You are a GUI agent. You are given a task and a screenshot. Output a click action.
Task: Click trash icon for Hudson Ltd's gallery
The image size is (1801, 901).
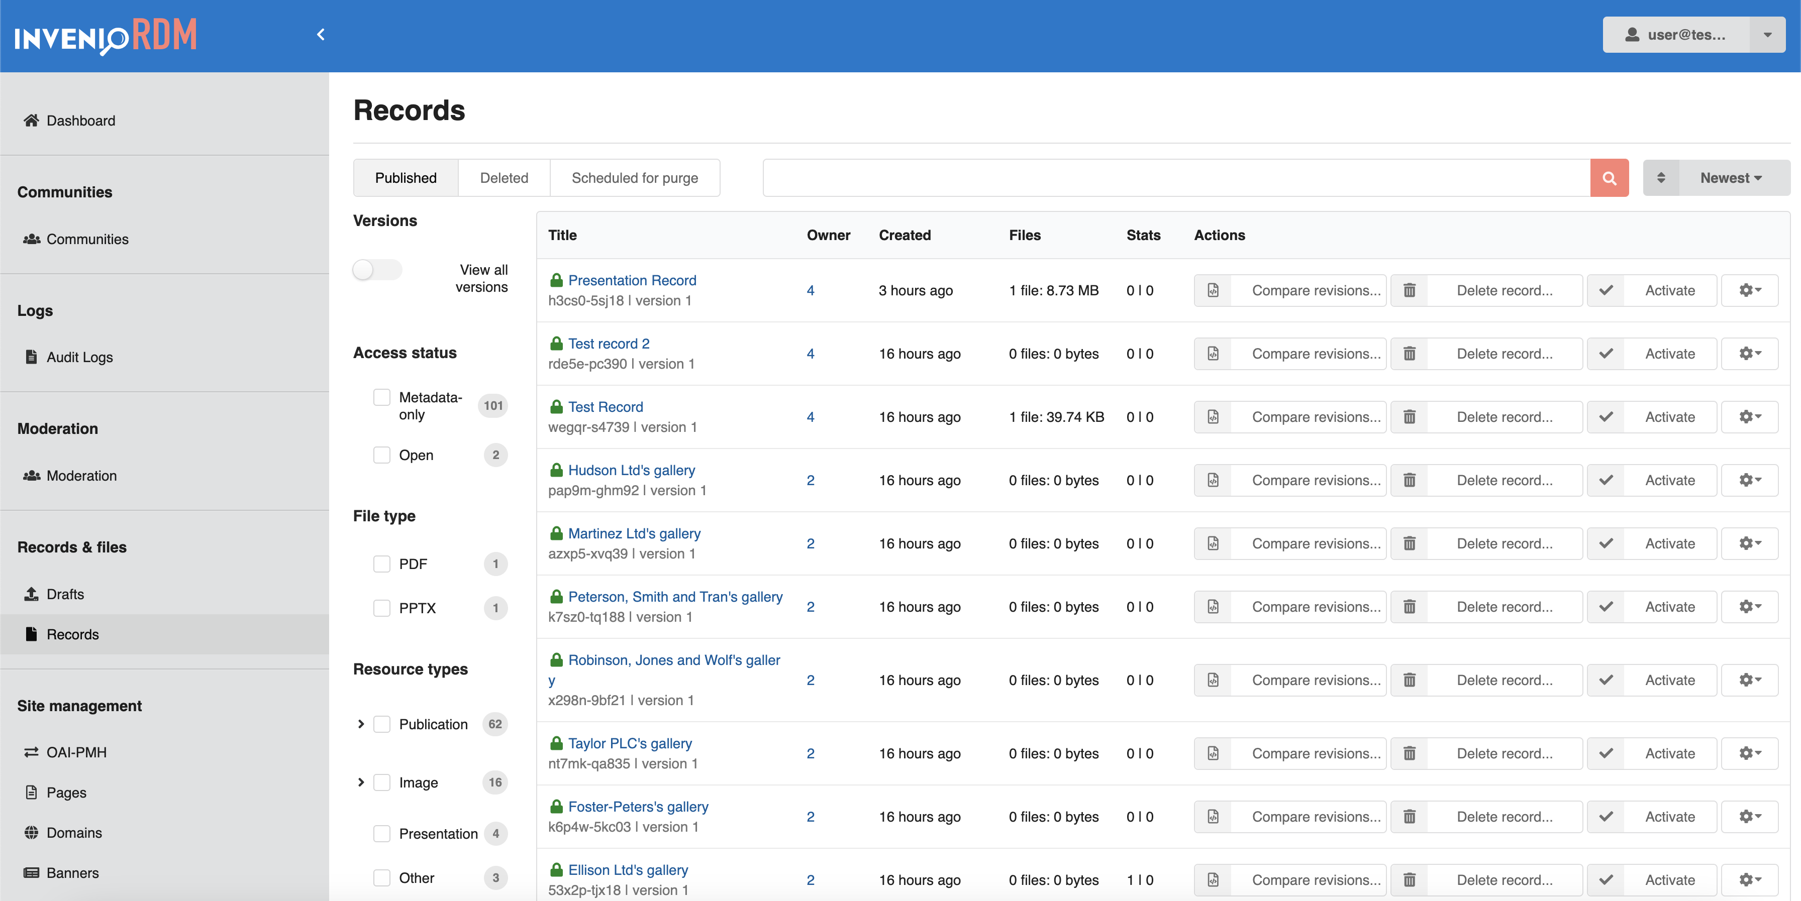tap(1410, 480)
